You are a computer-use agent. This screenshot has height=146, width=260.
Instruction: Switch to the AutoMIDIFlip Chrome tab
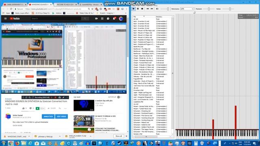(x=91, y=4)
